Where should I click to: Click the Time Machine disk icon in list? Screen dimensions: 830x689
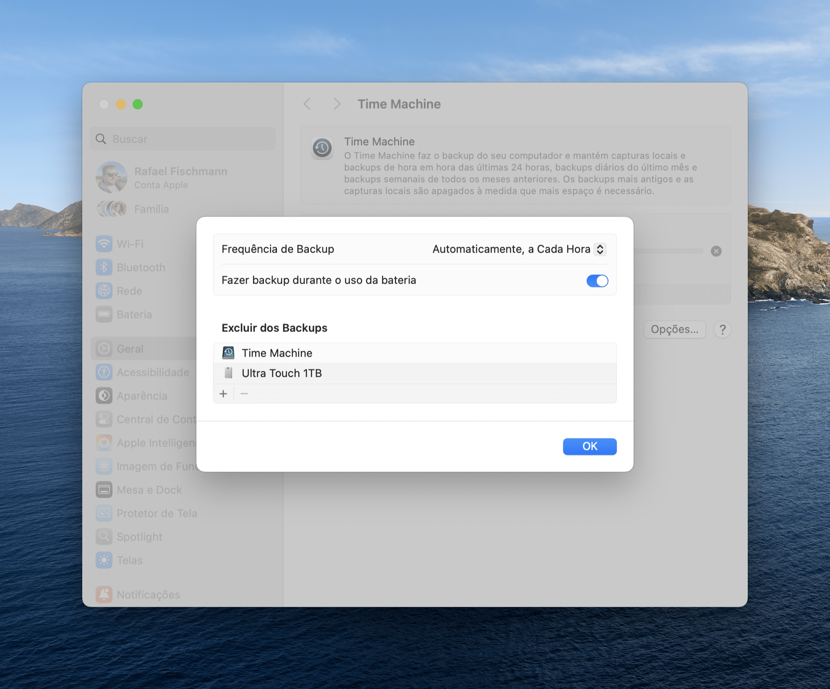[x=228, y=353]
